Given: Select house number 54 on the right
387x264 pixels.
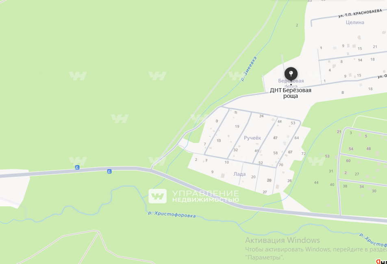Looking at the screenshot, I should click(351, 149).
